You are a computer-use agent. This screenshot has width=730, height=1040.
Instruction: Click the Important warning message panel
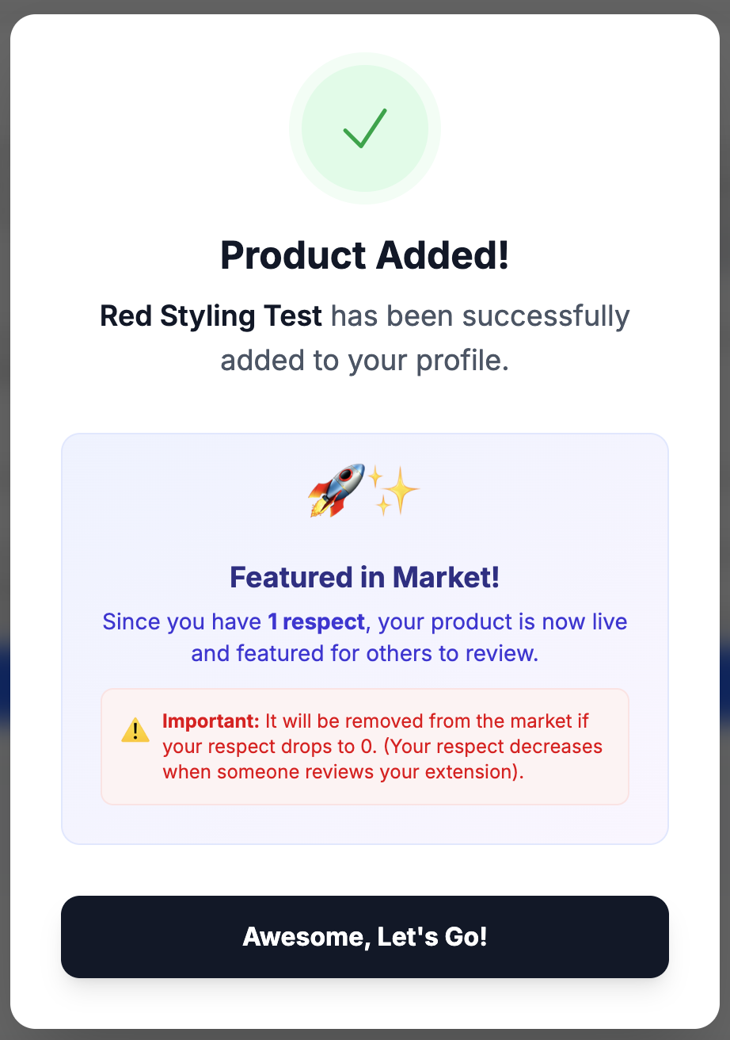click(x=364, y=746)
